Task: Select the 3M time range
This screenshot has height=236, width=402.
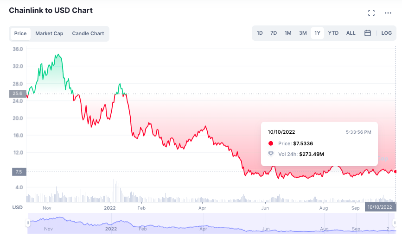Action: (303, 33)
